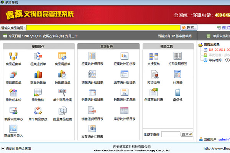Click the yellow product code input field
The image size is (230, 153).
pos(103,28)
